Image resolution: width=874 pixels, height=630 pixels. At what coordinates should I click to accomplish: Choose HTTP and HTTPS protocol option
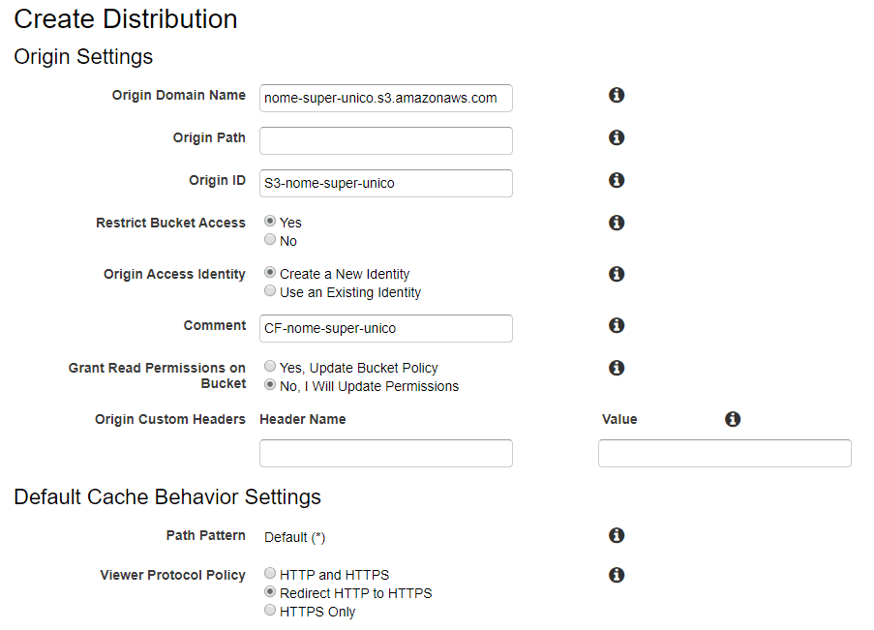tap(270, 574)
